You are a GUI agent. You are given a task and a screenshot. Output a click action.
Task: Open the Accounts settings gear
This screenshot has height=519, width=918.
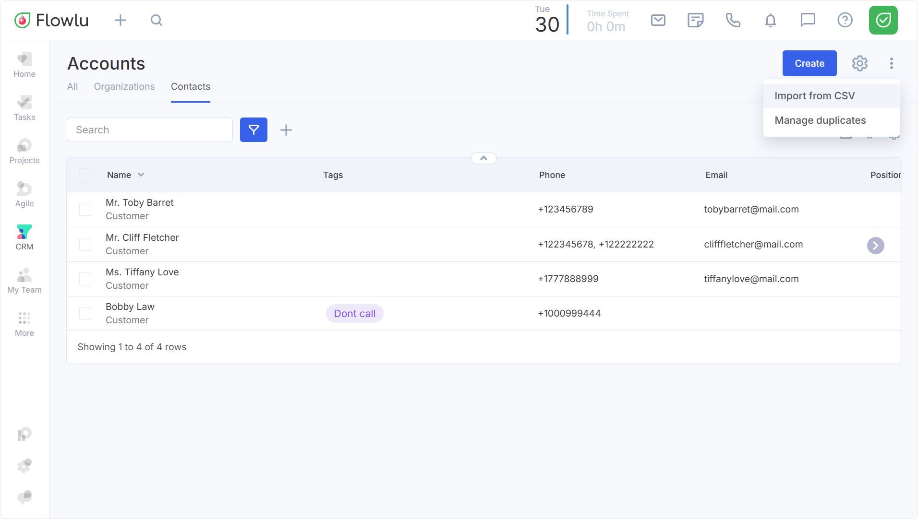point(859,63)
